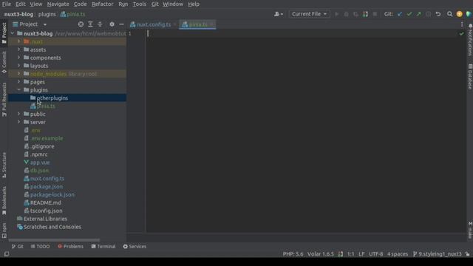Viewport: 473px width, 266px height.
Task: Open the Bookmarks tool window
Action: coord(4,200)
